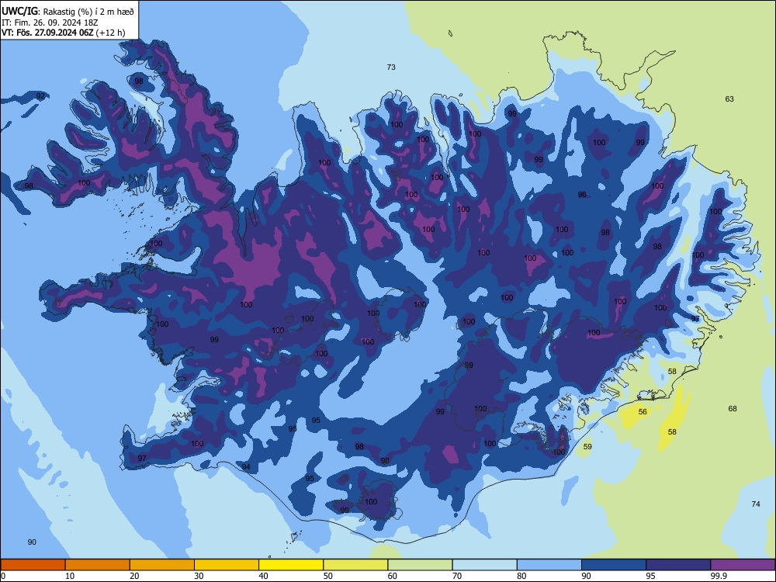Viewport: 776px width, 582px height.
Task: Click the legend tick label "20"
Action: coord(134,576)
